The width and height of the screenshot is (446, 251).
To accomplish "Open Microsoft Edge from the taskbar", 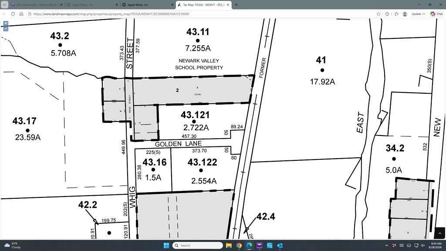I will pyautogui.click(x=249, y=245).
